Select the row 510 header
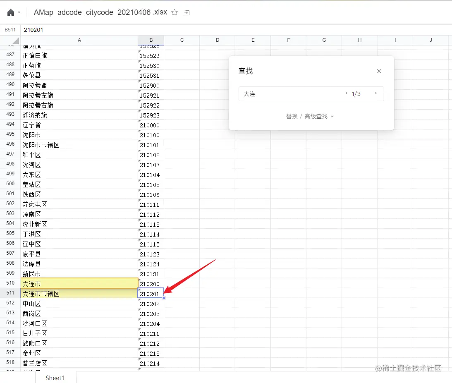This screenshot has width=452, height=383. (x=10, y=283)
